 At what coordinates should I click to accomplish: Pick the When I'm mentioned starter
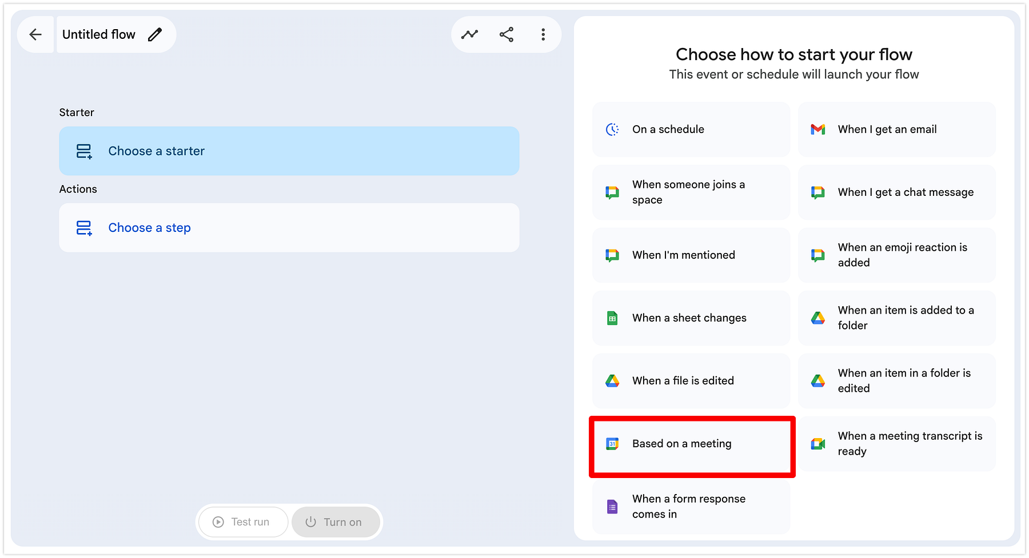click(691, 255)
